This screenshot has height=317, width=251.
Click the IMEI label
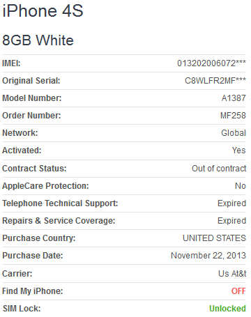pos(11,63)
